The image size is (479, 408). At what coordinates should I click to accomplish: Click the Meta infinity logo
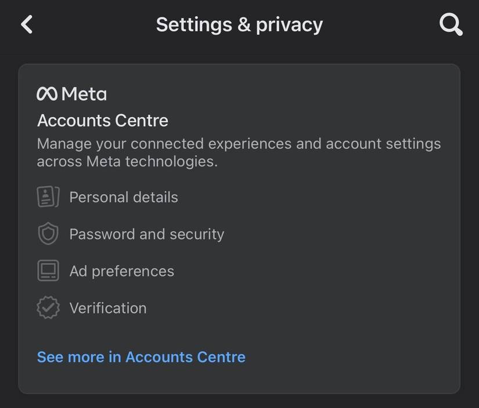pos(49,93)
